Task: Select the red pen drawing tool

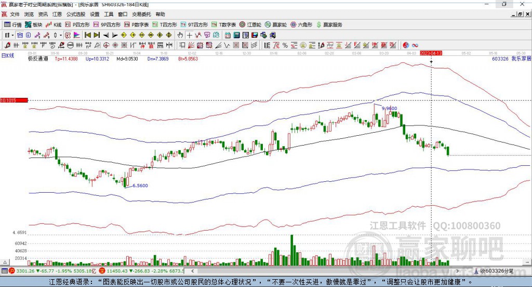Action: pyautogui.click(x=7, y=46)
